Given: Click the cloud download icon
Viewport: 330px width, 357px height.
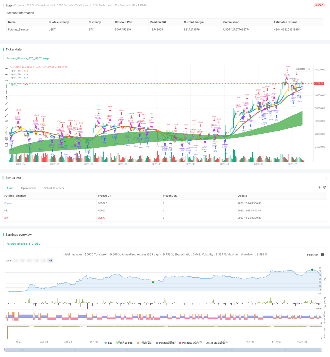Looking at the screenshot, I should [319, 187].
